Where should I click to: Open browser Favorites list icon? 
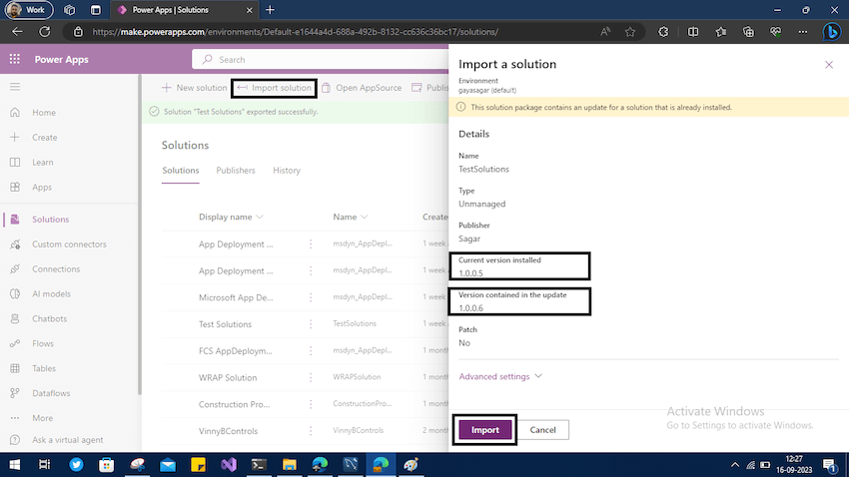721,32
